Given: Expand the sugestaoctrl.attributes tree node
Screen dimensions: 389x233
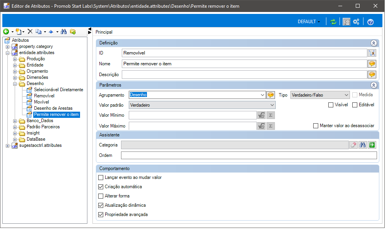Looking at the screenshot, I should pyautogui.click(x=8, y=146).
